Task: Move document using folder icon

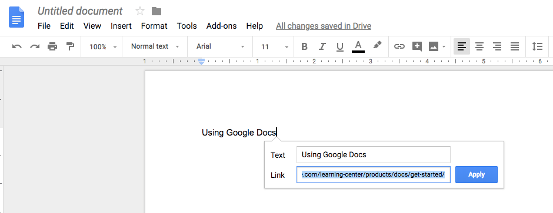Action: 156,11
